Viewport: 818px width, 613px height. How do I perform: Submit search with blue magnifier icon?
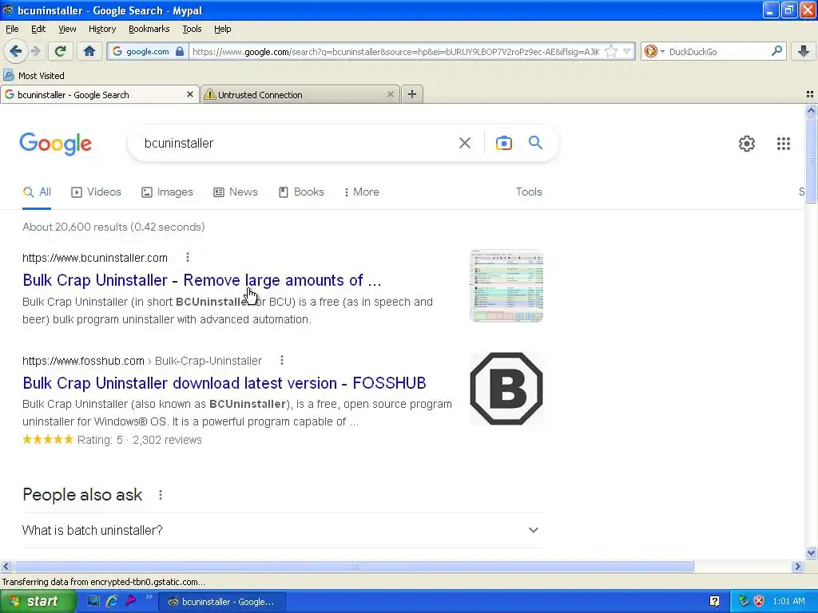point(535,142)
